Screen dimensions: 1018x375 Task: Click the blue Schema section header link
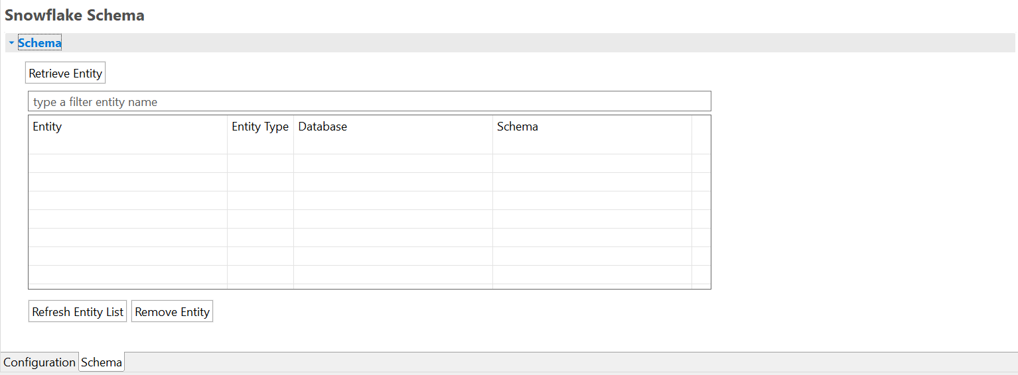click(40, 43)
